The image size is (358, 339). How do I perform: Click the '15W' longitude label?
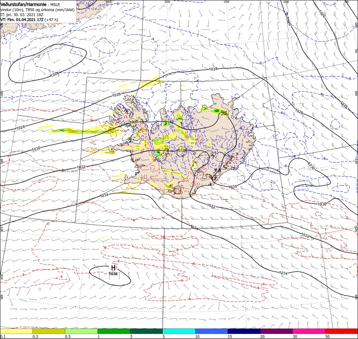pyautogui.click(x=226, y=2)
